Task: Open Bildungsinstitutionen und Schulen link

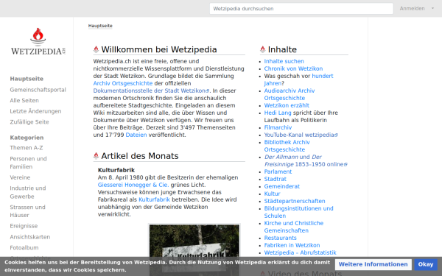Action: [x=298, y=212]
